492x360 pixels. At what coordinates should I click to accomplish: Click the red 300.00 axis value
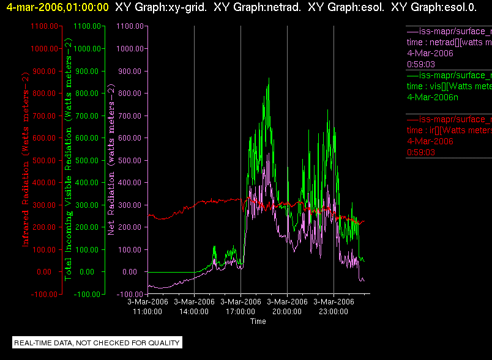tap(44, 205)
